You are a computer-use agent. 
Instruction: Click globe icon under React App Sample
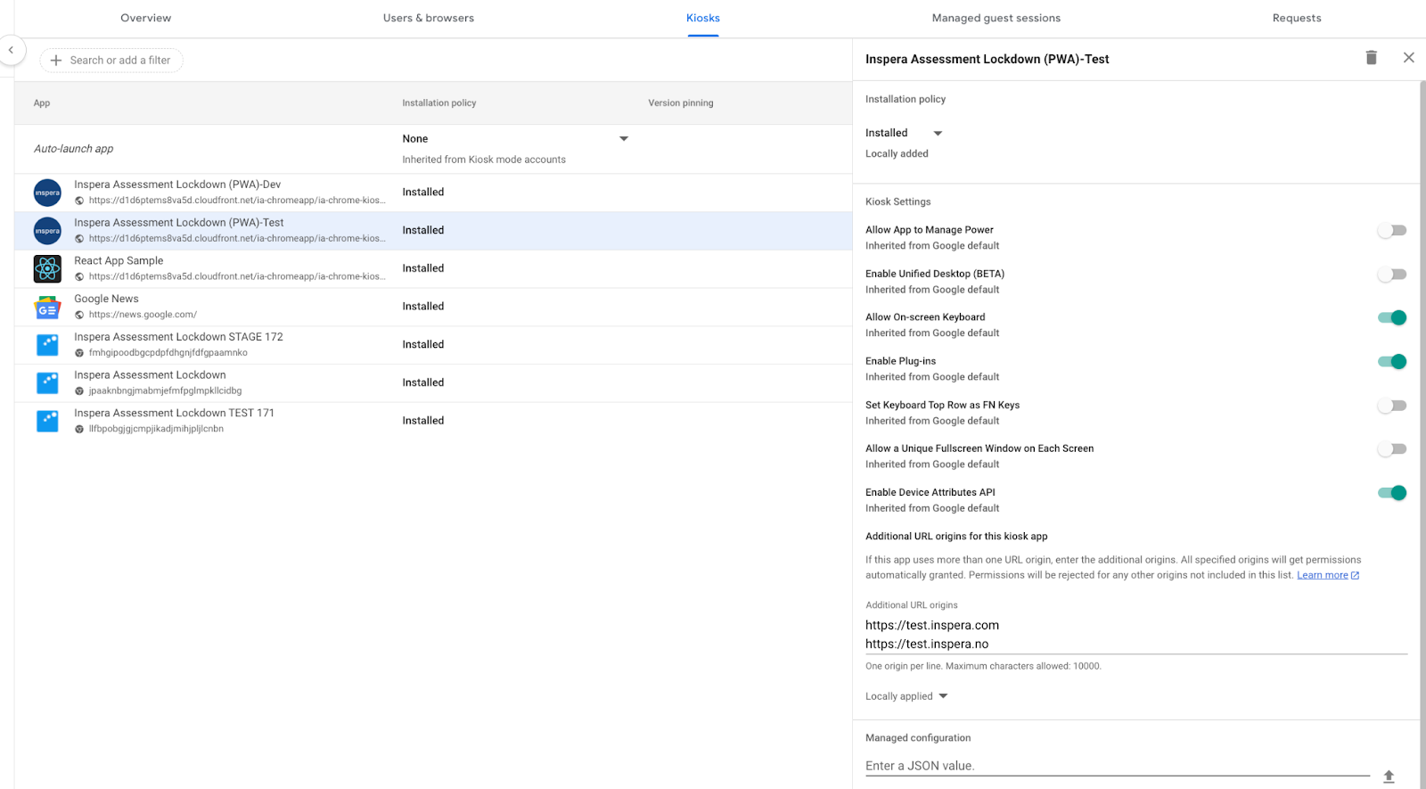[x=79, y=276]
